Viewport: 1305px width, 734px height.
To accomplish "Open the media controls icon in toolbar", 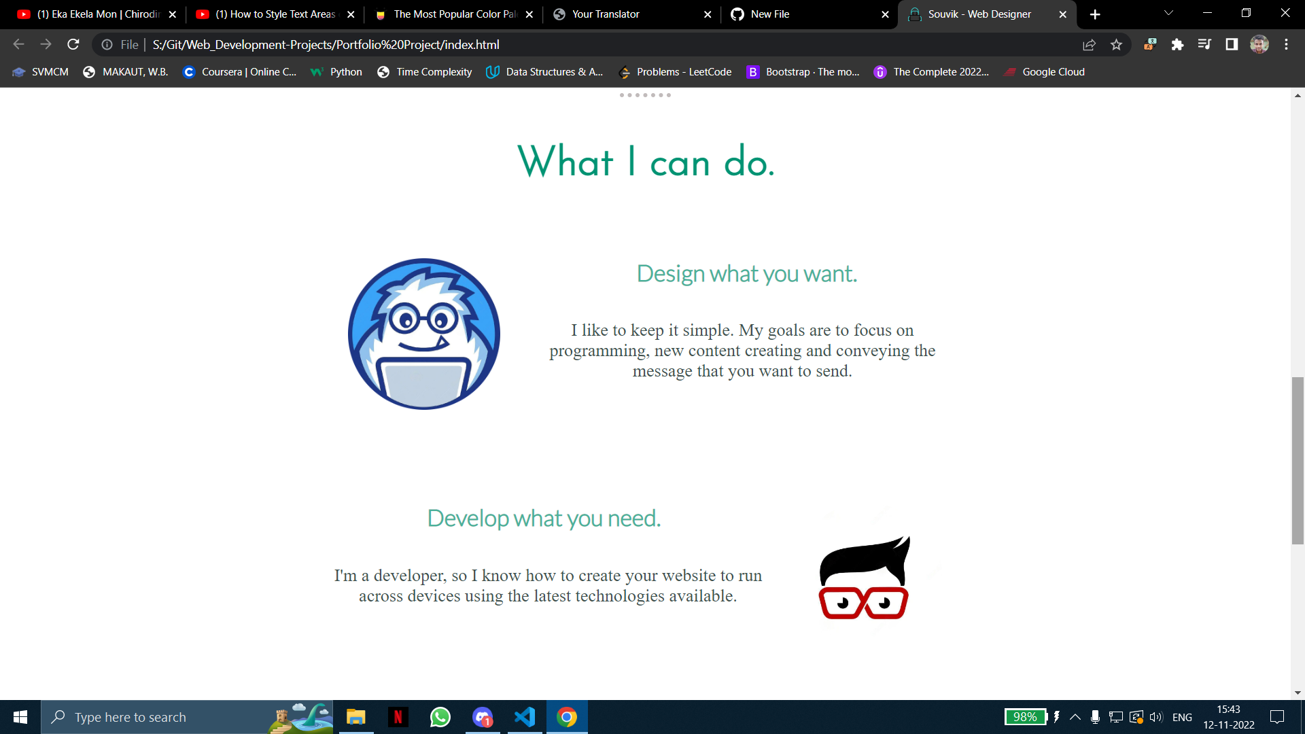I will coord(1204,44).
